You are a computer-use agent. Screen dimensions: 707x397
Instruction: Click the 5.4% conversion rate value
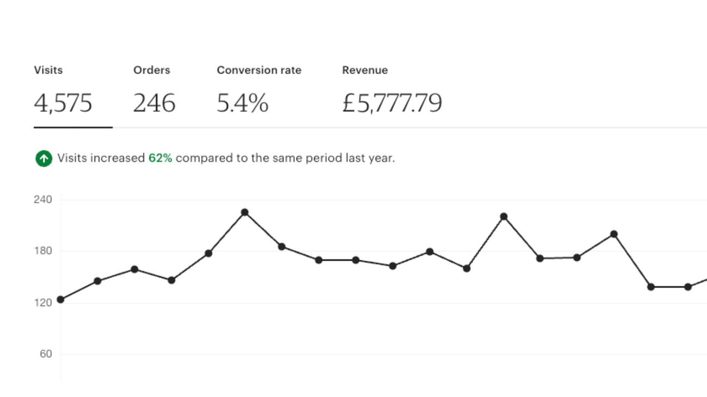click(243, 103)
